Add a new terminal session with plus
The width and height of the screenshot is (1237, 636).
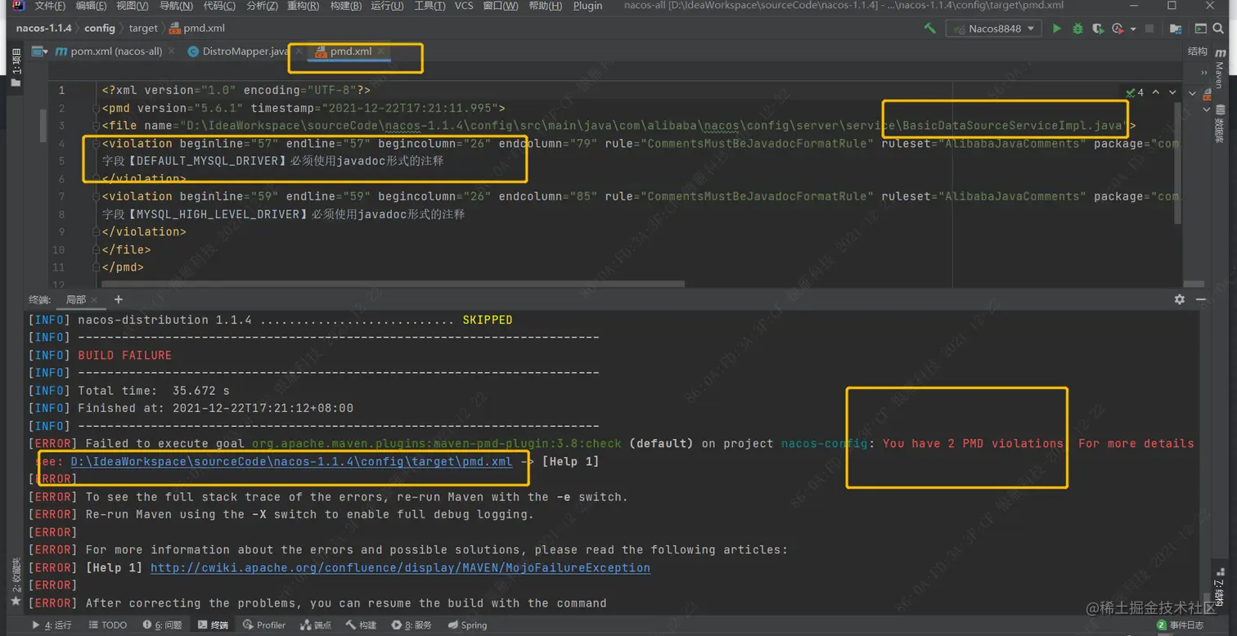[119, 300]
